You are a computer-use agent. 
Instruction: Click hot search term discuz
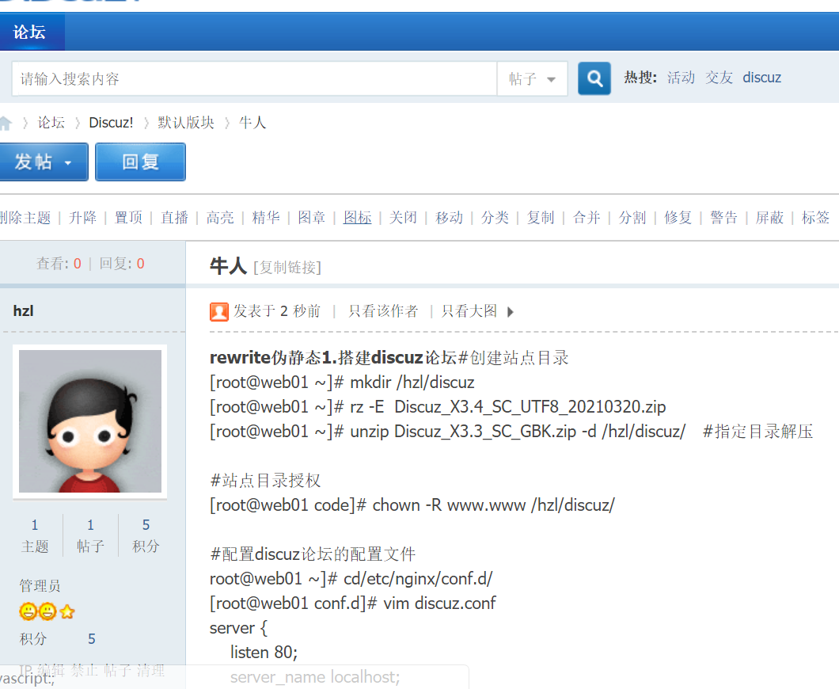pyautogui.click(x=762, y=78)
